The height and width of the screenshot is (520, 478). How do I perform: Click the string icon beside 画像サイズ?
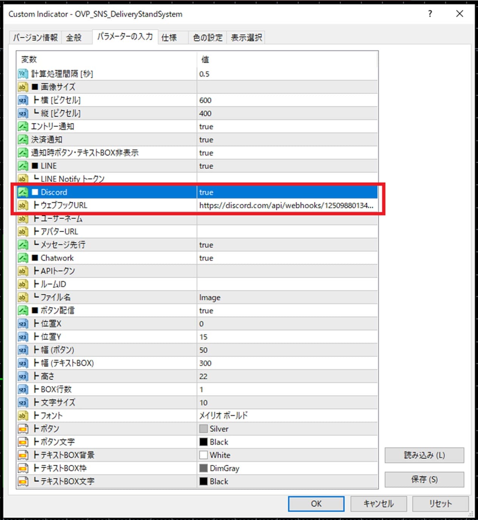(x=23, y=87)
